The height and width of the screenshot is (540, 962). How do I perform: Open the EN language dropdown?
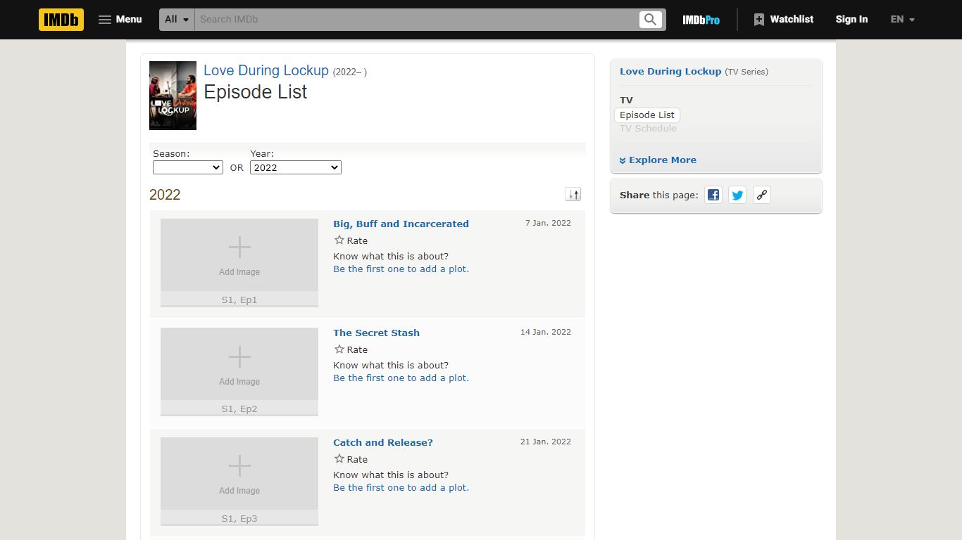902,20
